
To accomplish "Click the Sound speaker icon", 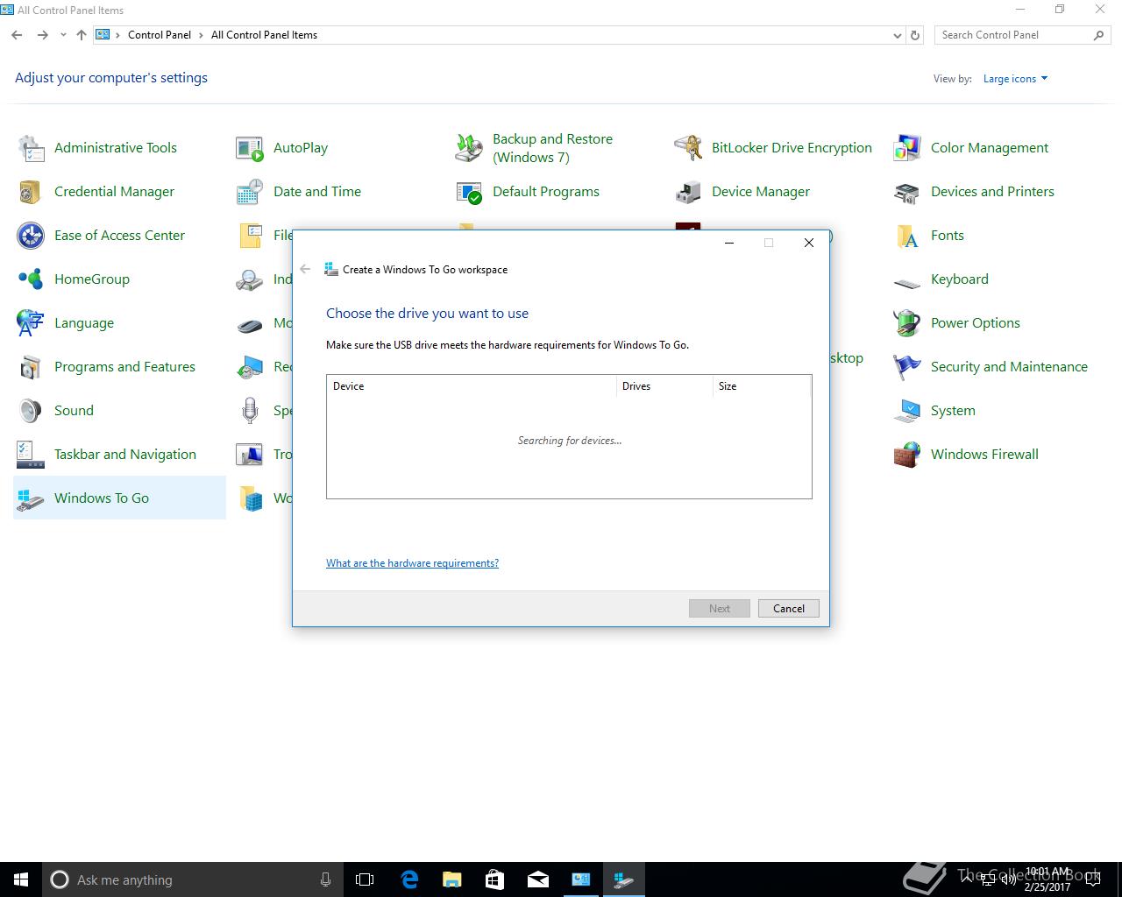I will point(31,411).
